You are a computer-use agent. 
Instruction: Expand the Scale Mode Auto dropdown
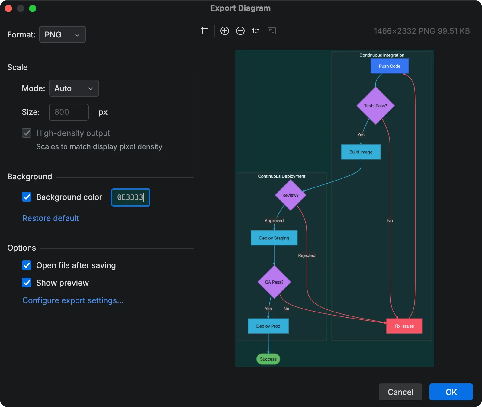point(74,88)
